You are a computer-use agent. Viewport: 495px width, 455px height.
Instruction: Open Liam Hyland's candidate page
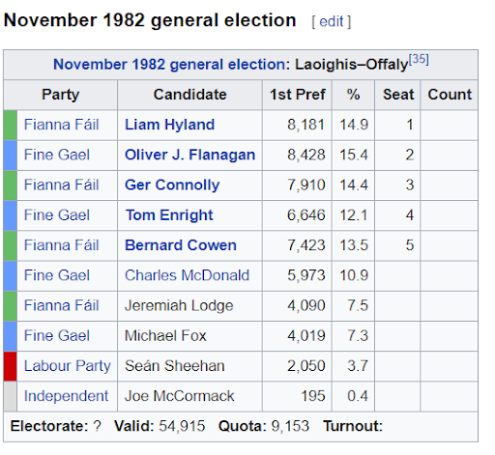click(x=169, y=125)
